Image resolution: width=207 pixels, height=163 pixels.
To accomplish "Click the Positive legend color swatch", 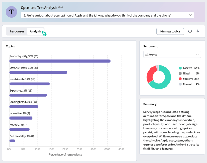I will point(180,68).
